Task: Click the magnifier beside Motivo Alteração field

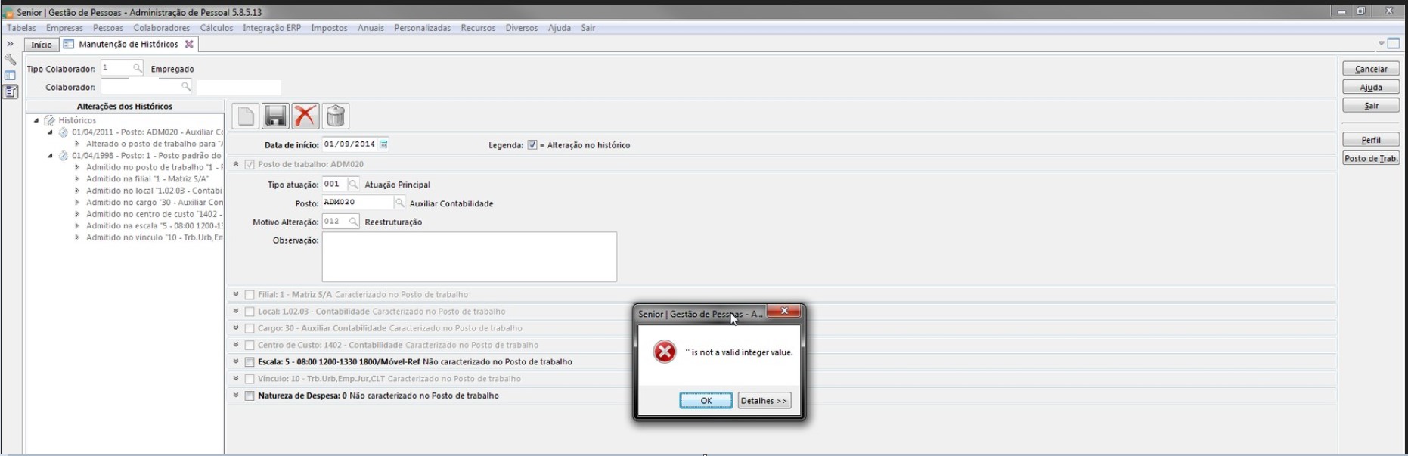Action: click(353, 222)
